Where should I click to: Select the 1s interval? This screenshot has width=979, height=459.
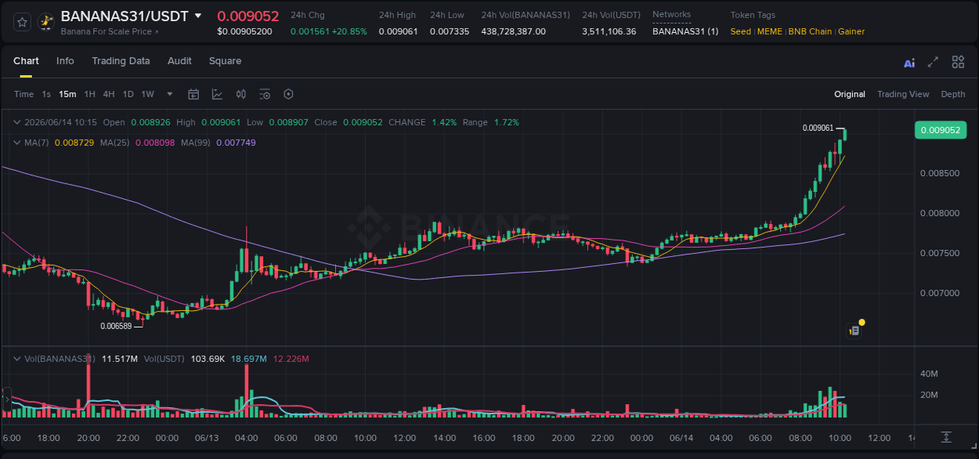point(46,94)
